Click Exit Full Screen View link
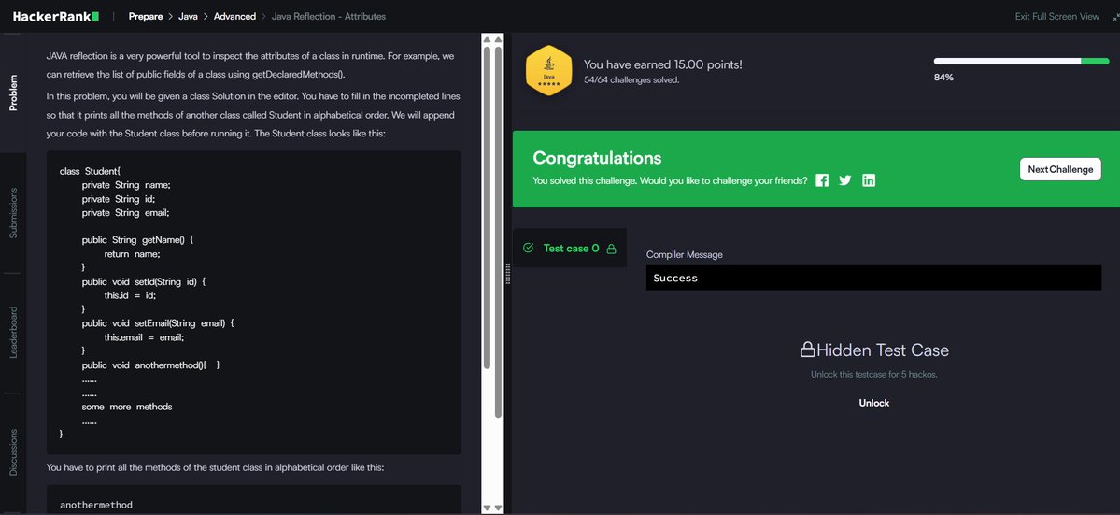Viewport: 1120px width, 515px height. [1057, 17]
